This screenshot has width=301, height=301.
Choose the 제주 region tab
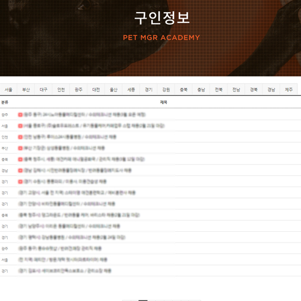point(288,90)
